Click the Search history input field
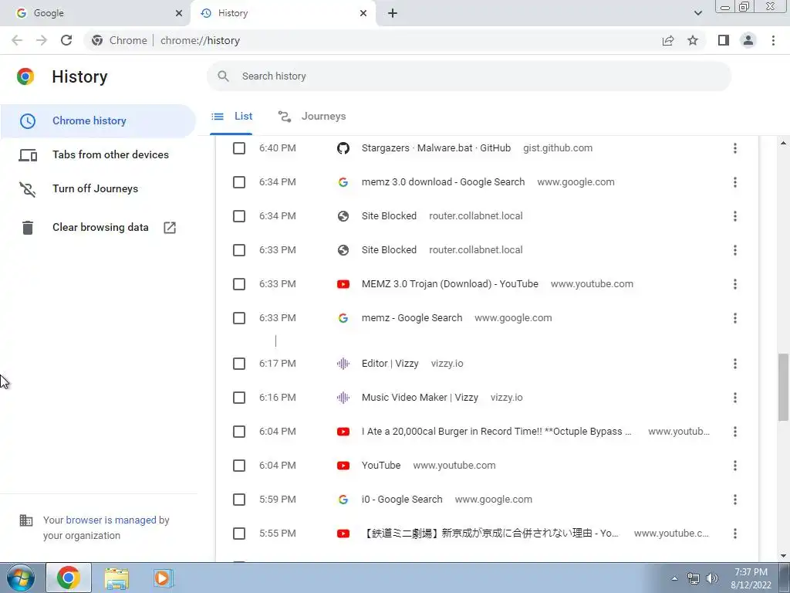Screen dimensions: 790x593 coord(469,76)
